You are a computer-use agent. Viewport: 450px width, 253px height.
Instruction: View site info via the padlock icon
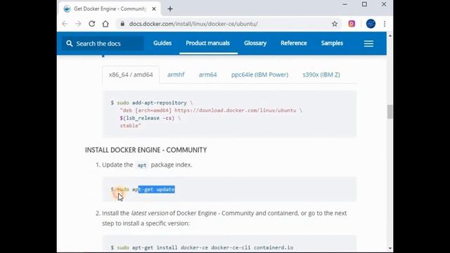click(122, 24)
